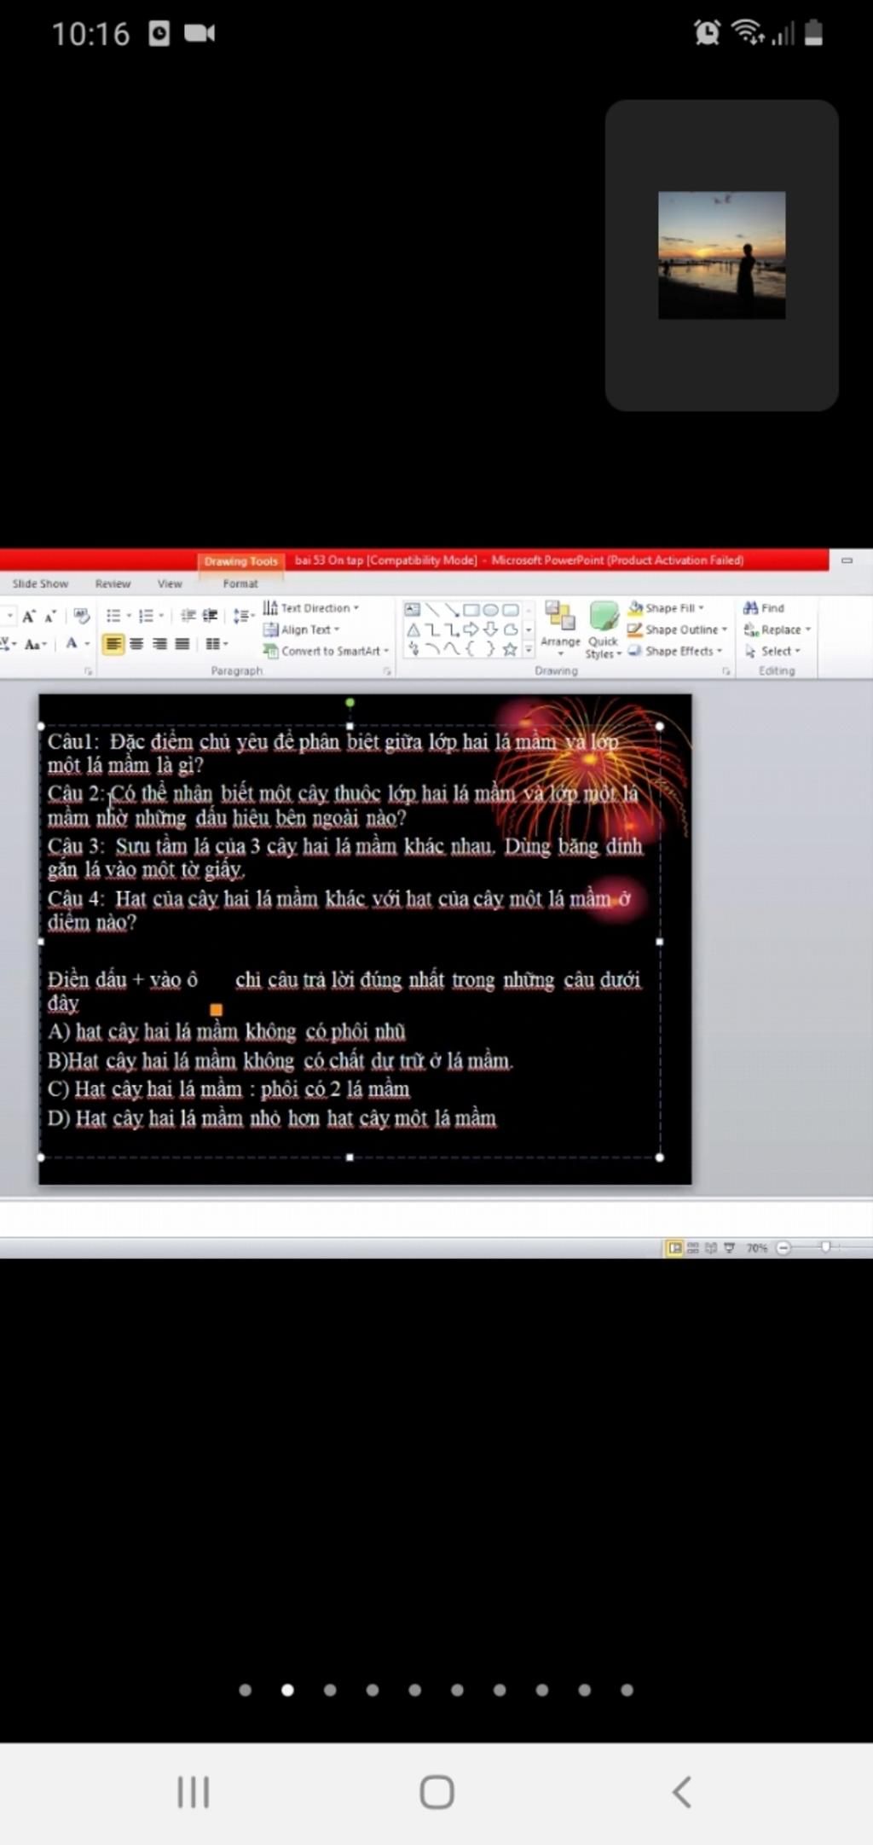Switch to the Slide Show tab
The width and height of the screenshot is (873, 1845).
[x=40, y=583]
